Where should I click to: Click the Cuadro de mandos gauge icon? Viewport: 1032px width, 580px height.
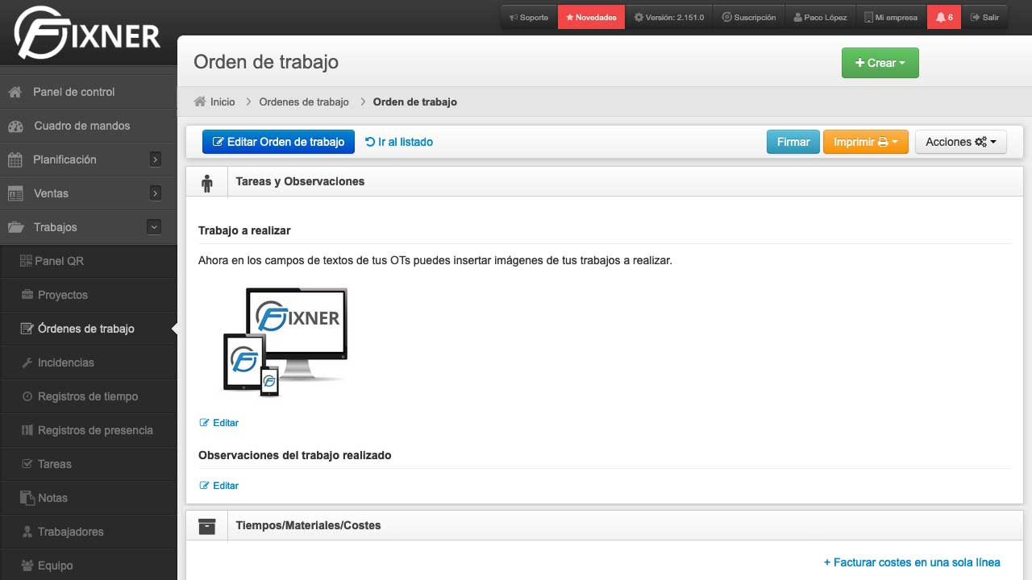[x=15, y=126]
